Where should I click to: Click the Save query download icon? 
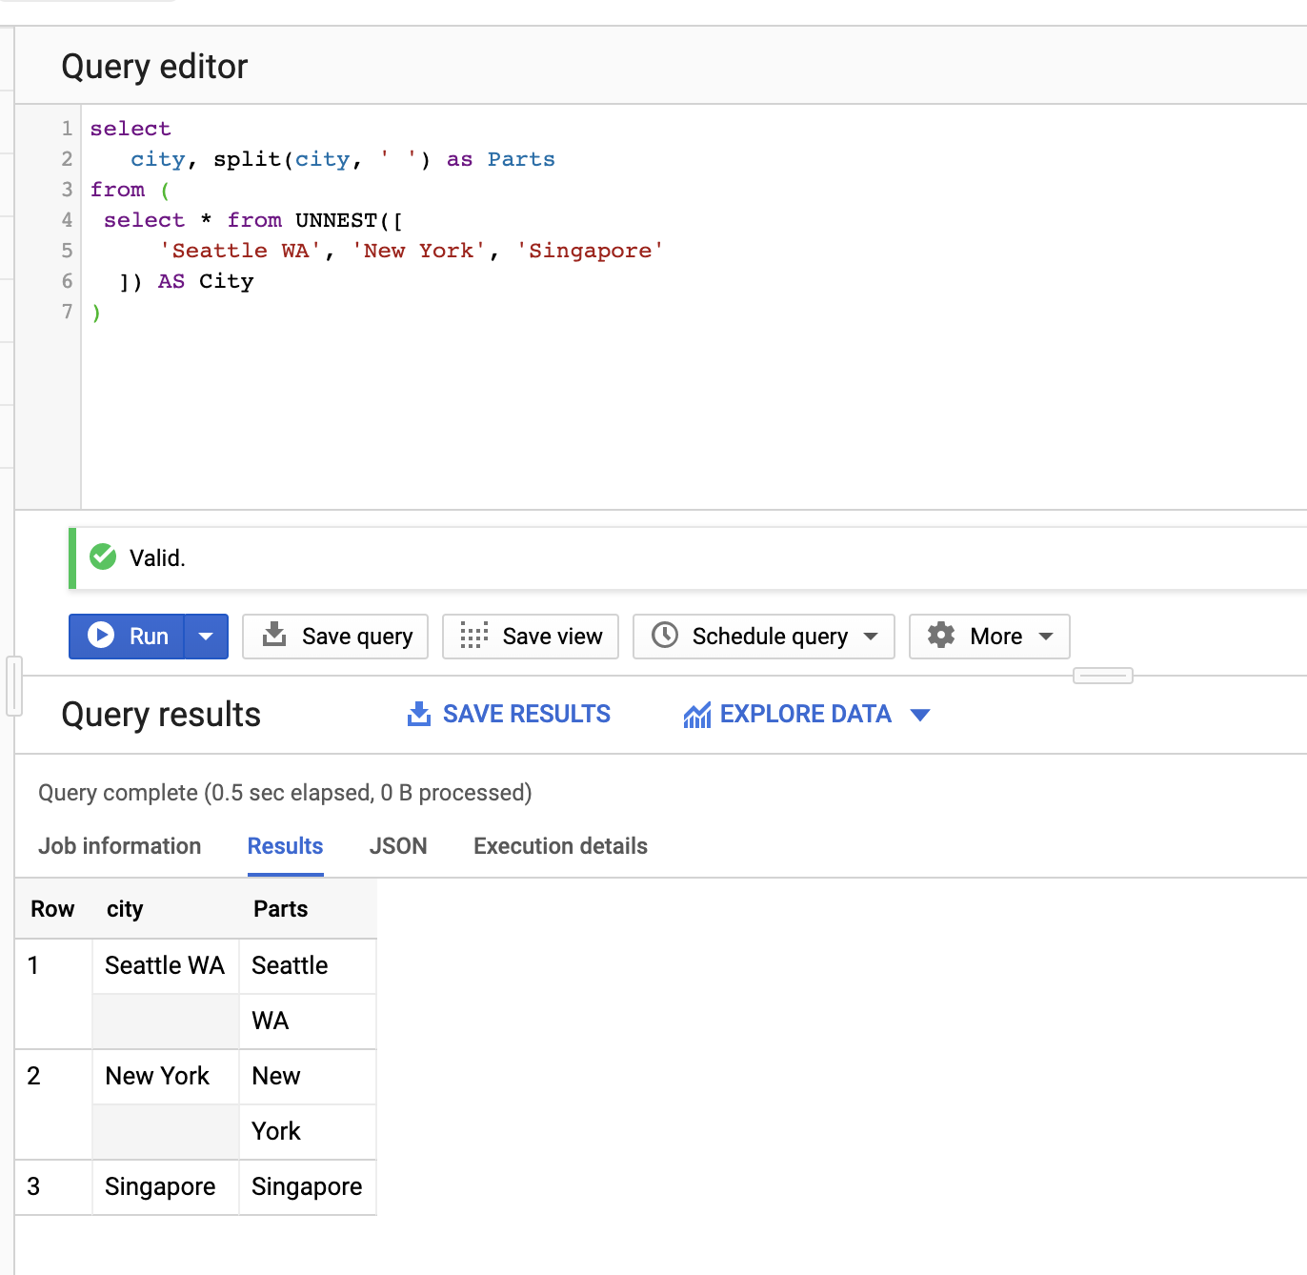coord(274,636)
